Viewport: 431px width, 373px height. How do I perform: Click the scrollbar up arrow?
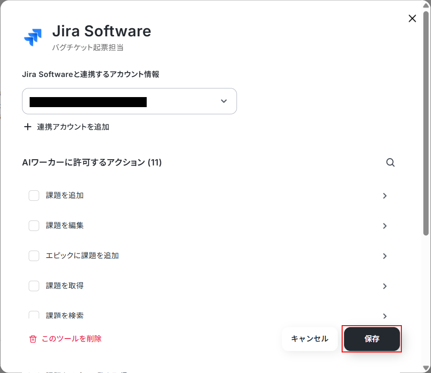click(x=426, y=5)
